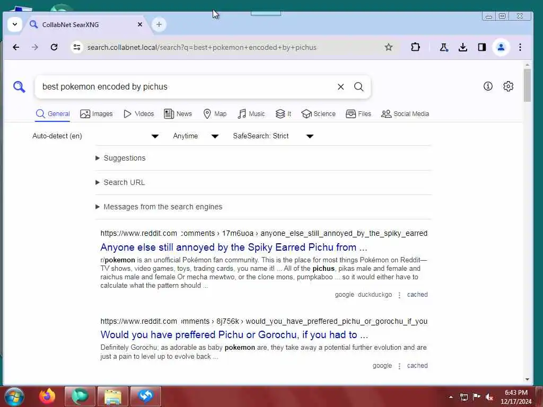Screen dimensions: 543x407
Task: Reload the page with the refresh icon
Action: pos(54,47)
